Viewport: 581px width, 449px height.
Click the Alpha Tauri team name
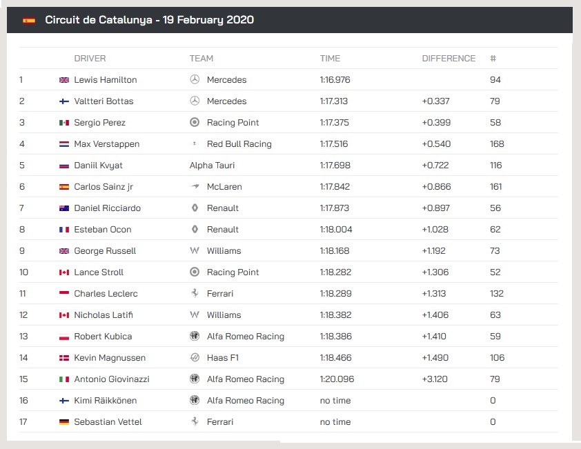(x=212, y=166)
